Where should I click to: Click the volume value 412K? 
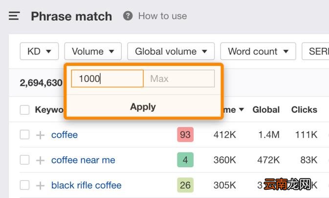(225, 135)
